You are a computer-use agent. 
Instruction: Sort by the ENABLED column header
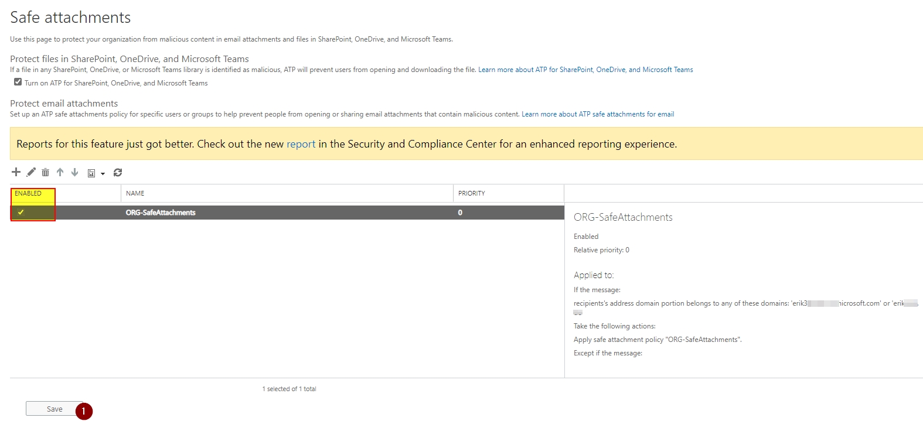[x=28, y=193]
